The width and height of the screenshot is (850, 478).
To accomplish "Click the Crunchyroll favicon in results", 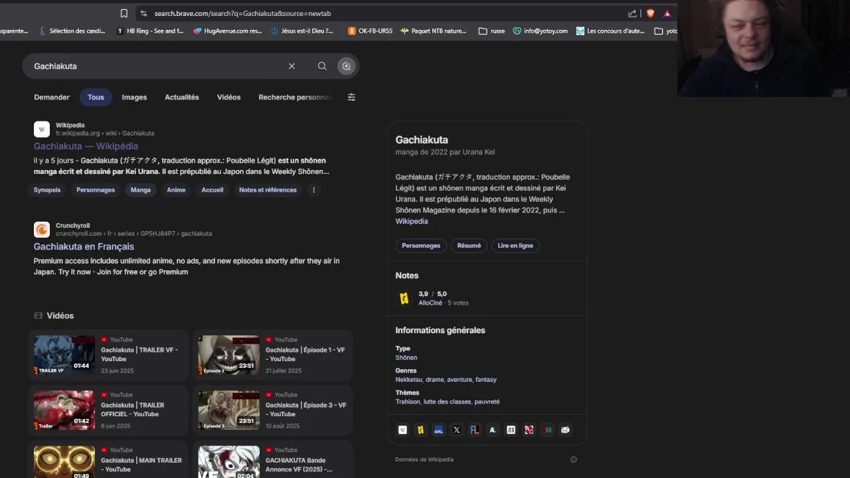I will [x=42, y=230].
